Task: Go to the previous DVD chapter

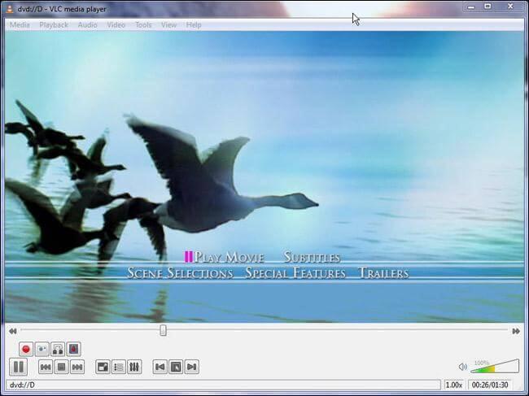Action: click(x=160, y=367)
